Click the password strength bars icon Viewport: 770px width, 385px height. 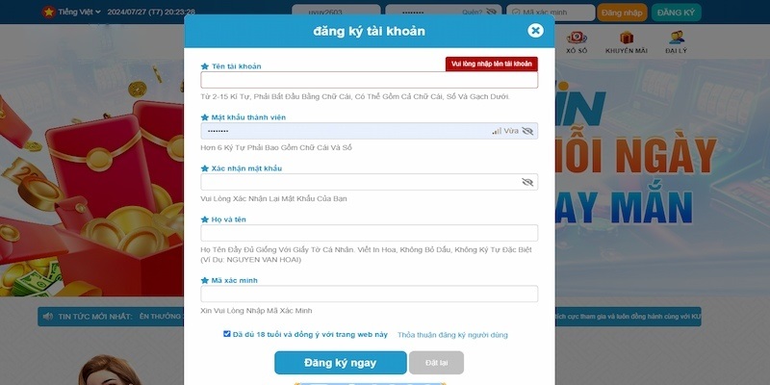pos(497,131)
